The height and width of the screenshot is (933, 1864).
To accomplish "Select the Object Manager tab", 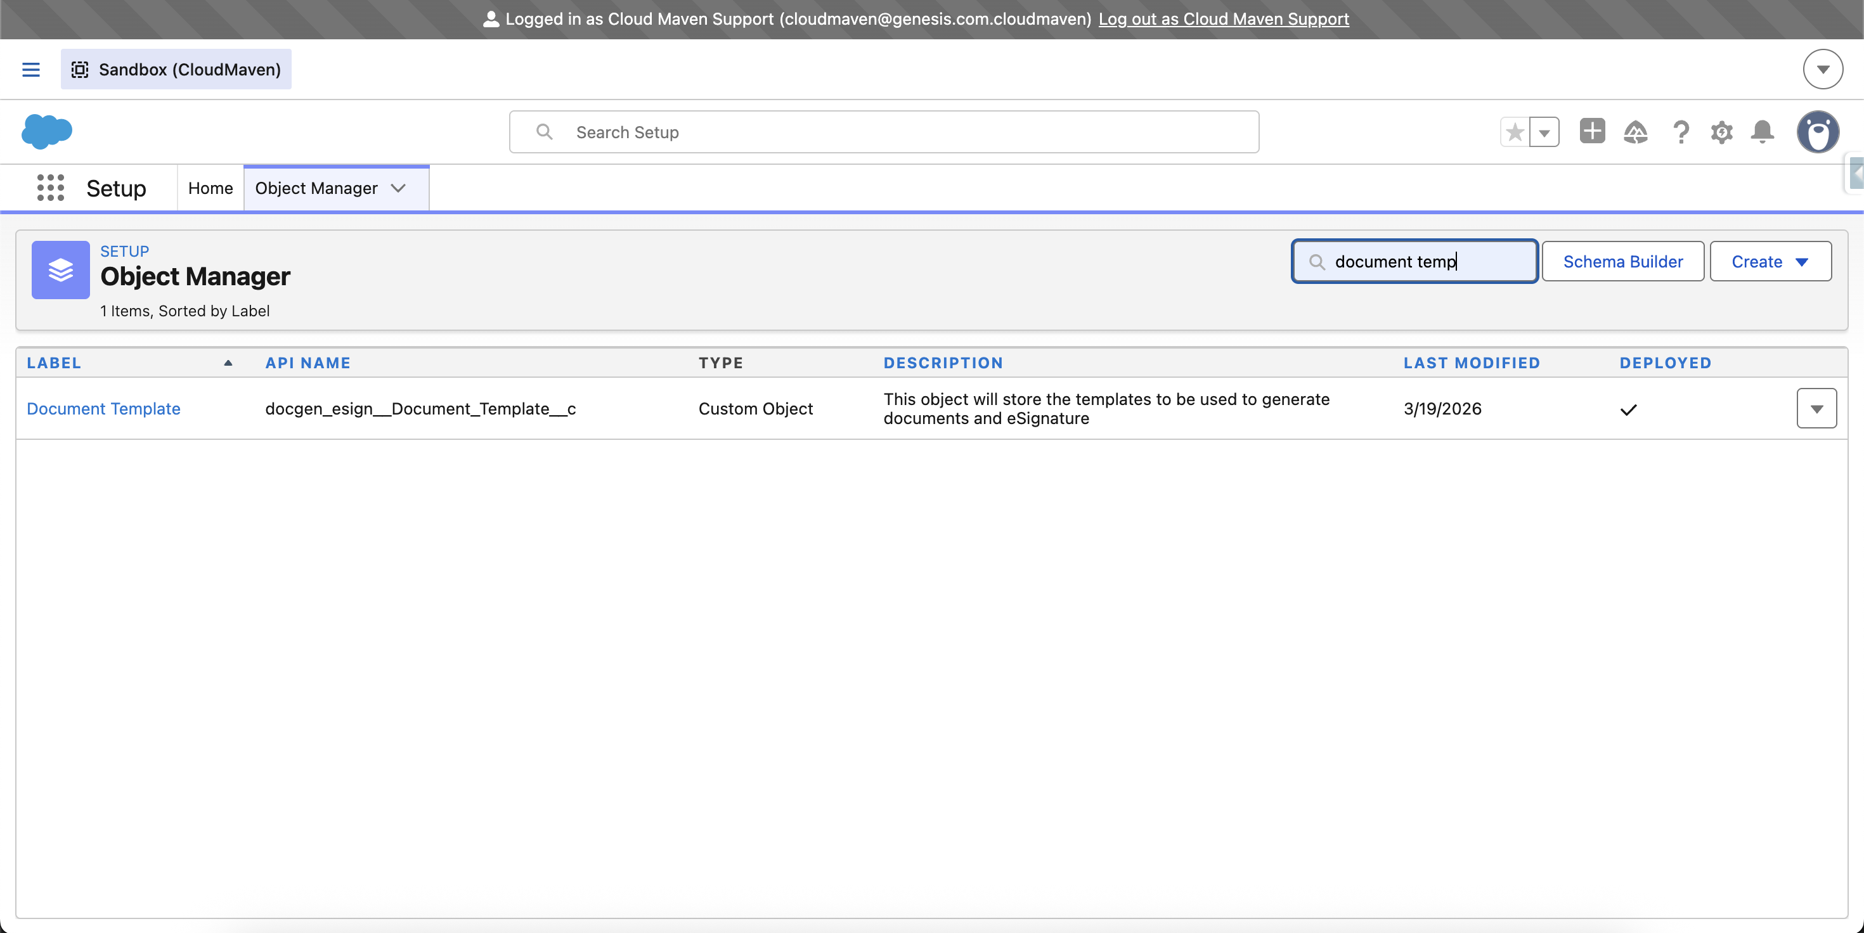I will (x=316, y=188).
